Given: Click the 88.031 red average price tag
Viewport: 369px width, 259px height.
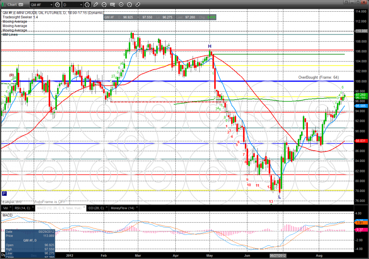Looking at the screenshot, I should (x=361, y=141).
